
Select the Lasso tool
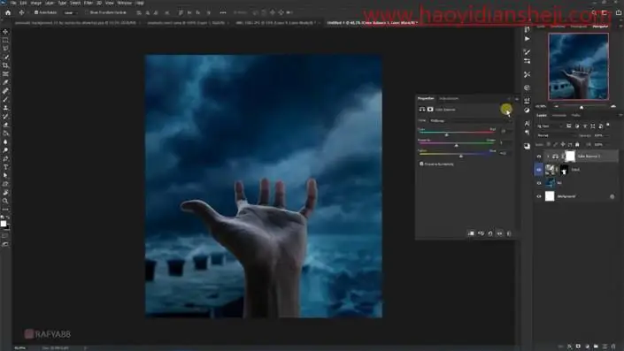(x=5, y=49)
